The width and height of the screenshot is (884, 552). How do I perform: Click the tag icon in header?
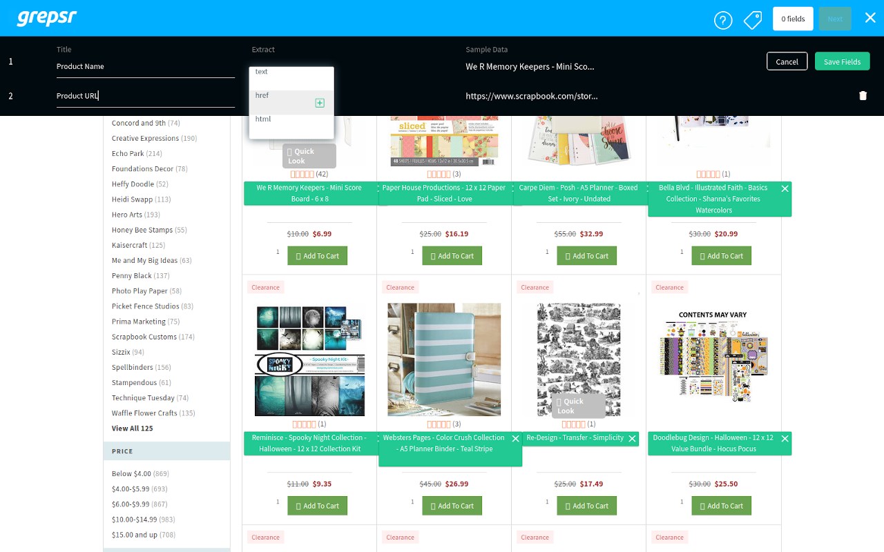(x=753, y=20)
